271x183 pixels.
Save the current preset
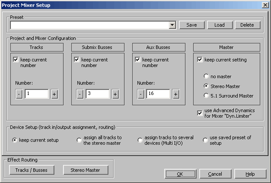[x=192, y=25]
